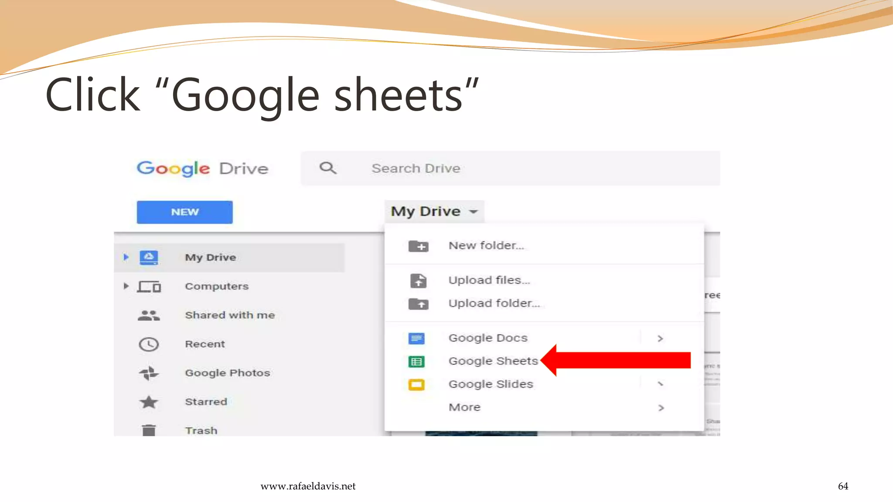
Task: Click the blue Google Docs icon
Action: [416, 338]
